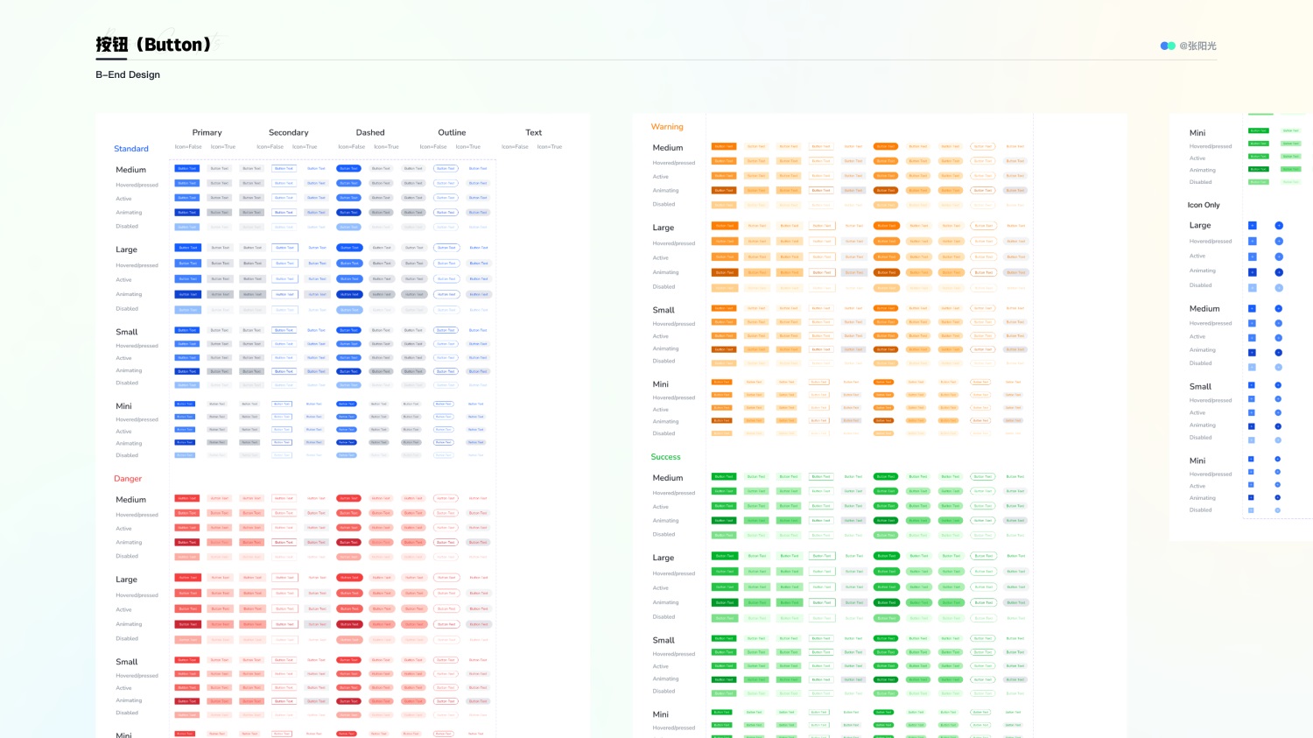Click the orange 'Warning' section heading
Screen dimensions: 1313x738
(667, 127)
